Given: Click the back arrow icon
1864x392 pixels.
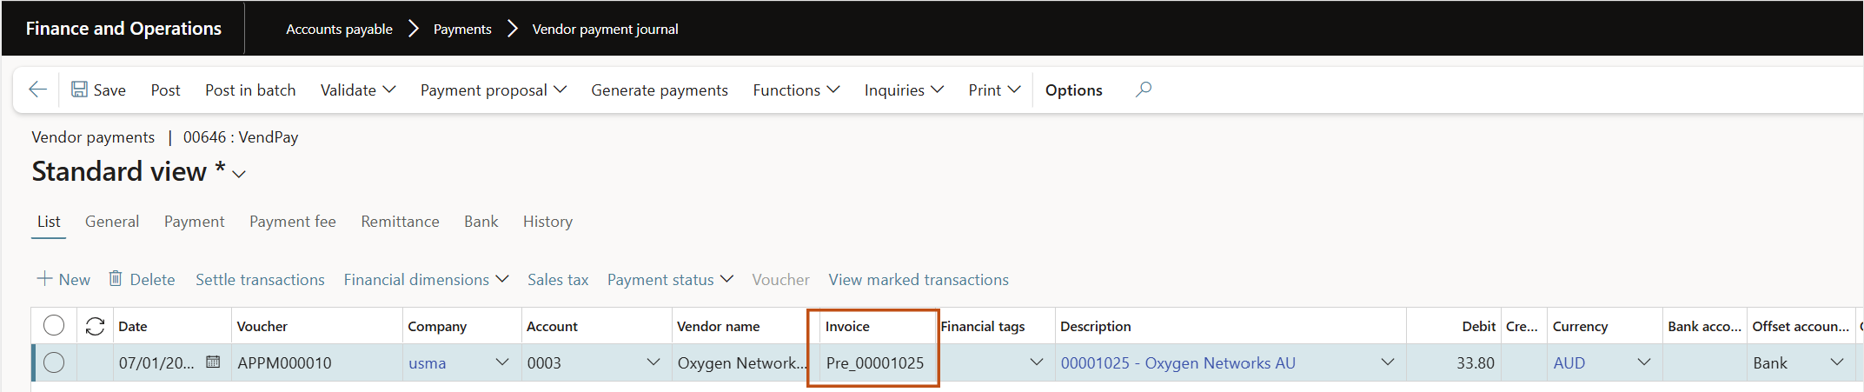Looking at the screenshot, I should [x=37, y=90].
